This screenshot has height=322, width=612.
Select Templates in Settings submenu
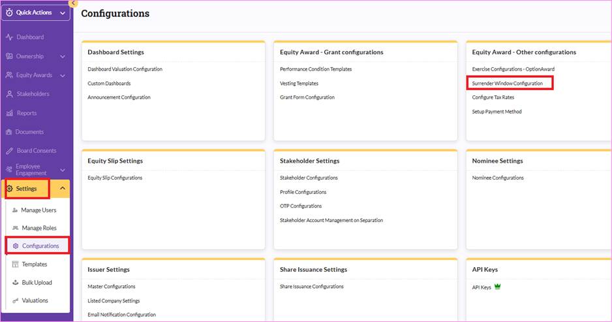coord(35,264)
